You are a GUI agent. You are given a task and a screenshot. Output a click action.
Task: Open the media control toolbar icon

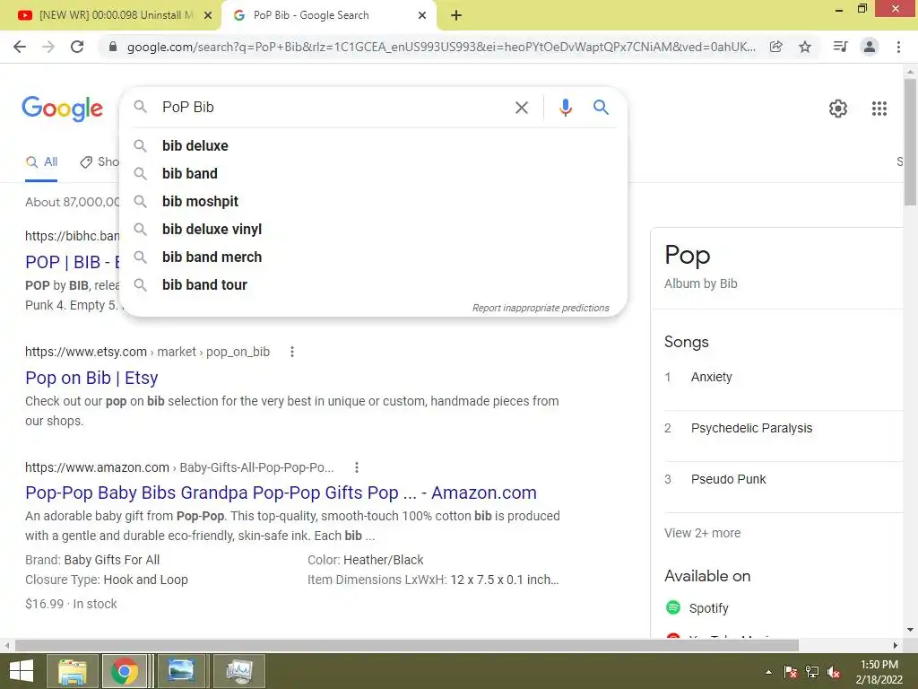(840, 47)
